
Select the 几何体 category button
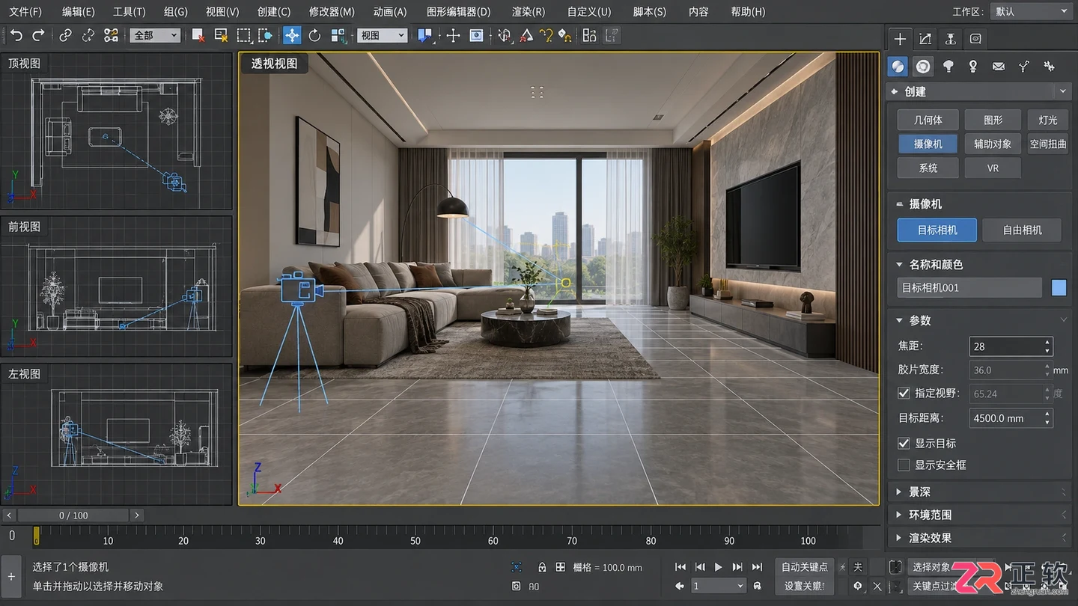pos(928,120)
